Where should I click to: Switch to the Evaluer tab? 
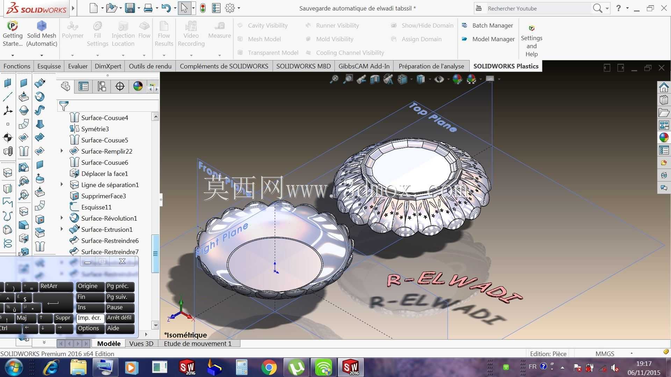pyautogui.click(x=78, y=66)
